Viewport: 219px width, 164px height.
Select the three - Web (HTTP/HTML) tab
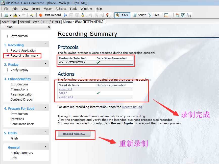coord(83,22)
